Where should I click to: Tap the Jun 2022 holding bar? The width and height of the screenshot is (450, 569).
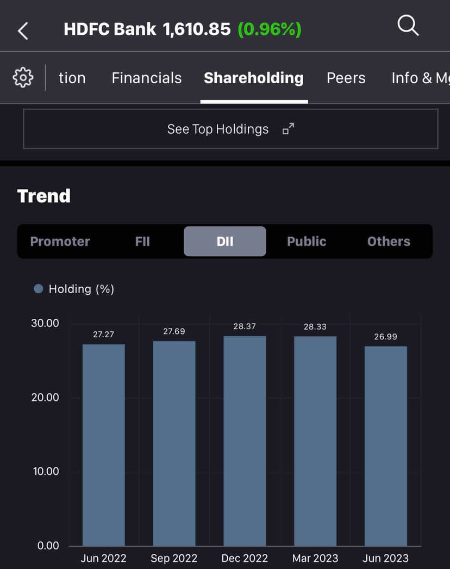coord(103,445)
